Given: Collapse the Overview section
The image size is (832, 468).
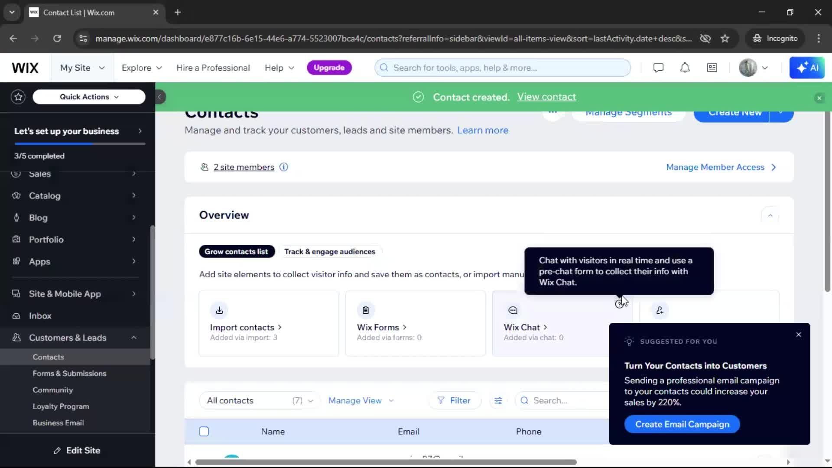Looking at the screenshot, I should click(770, 215).
